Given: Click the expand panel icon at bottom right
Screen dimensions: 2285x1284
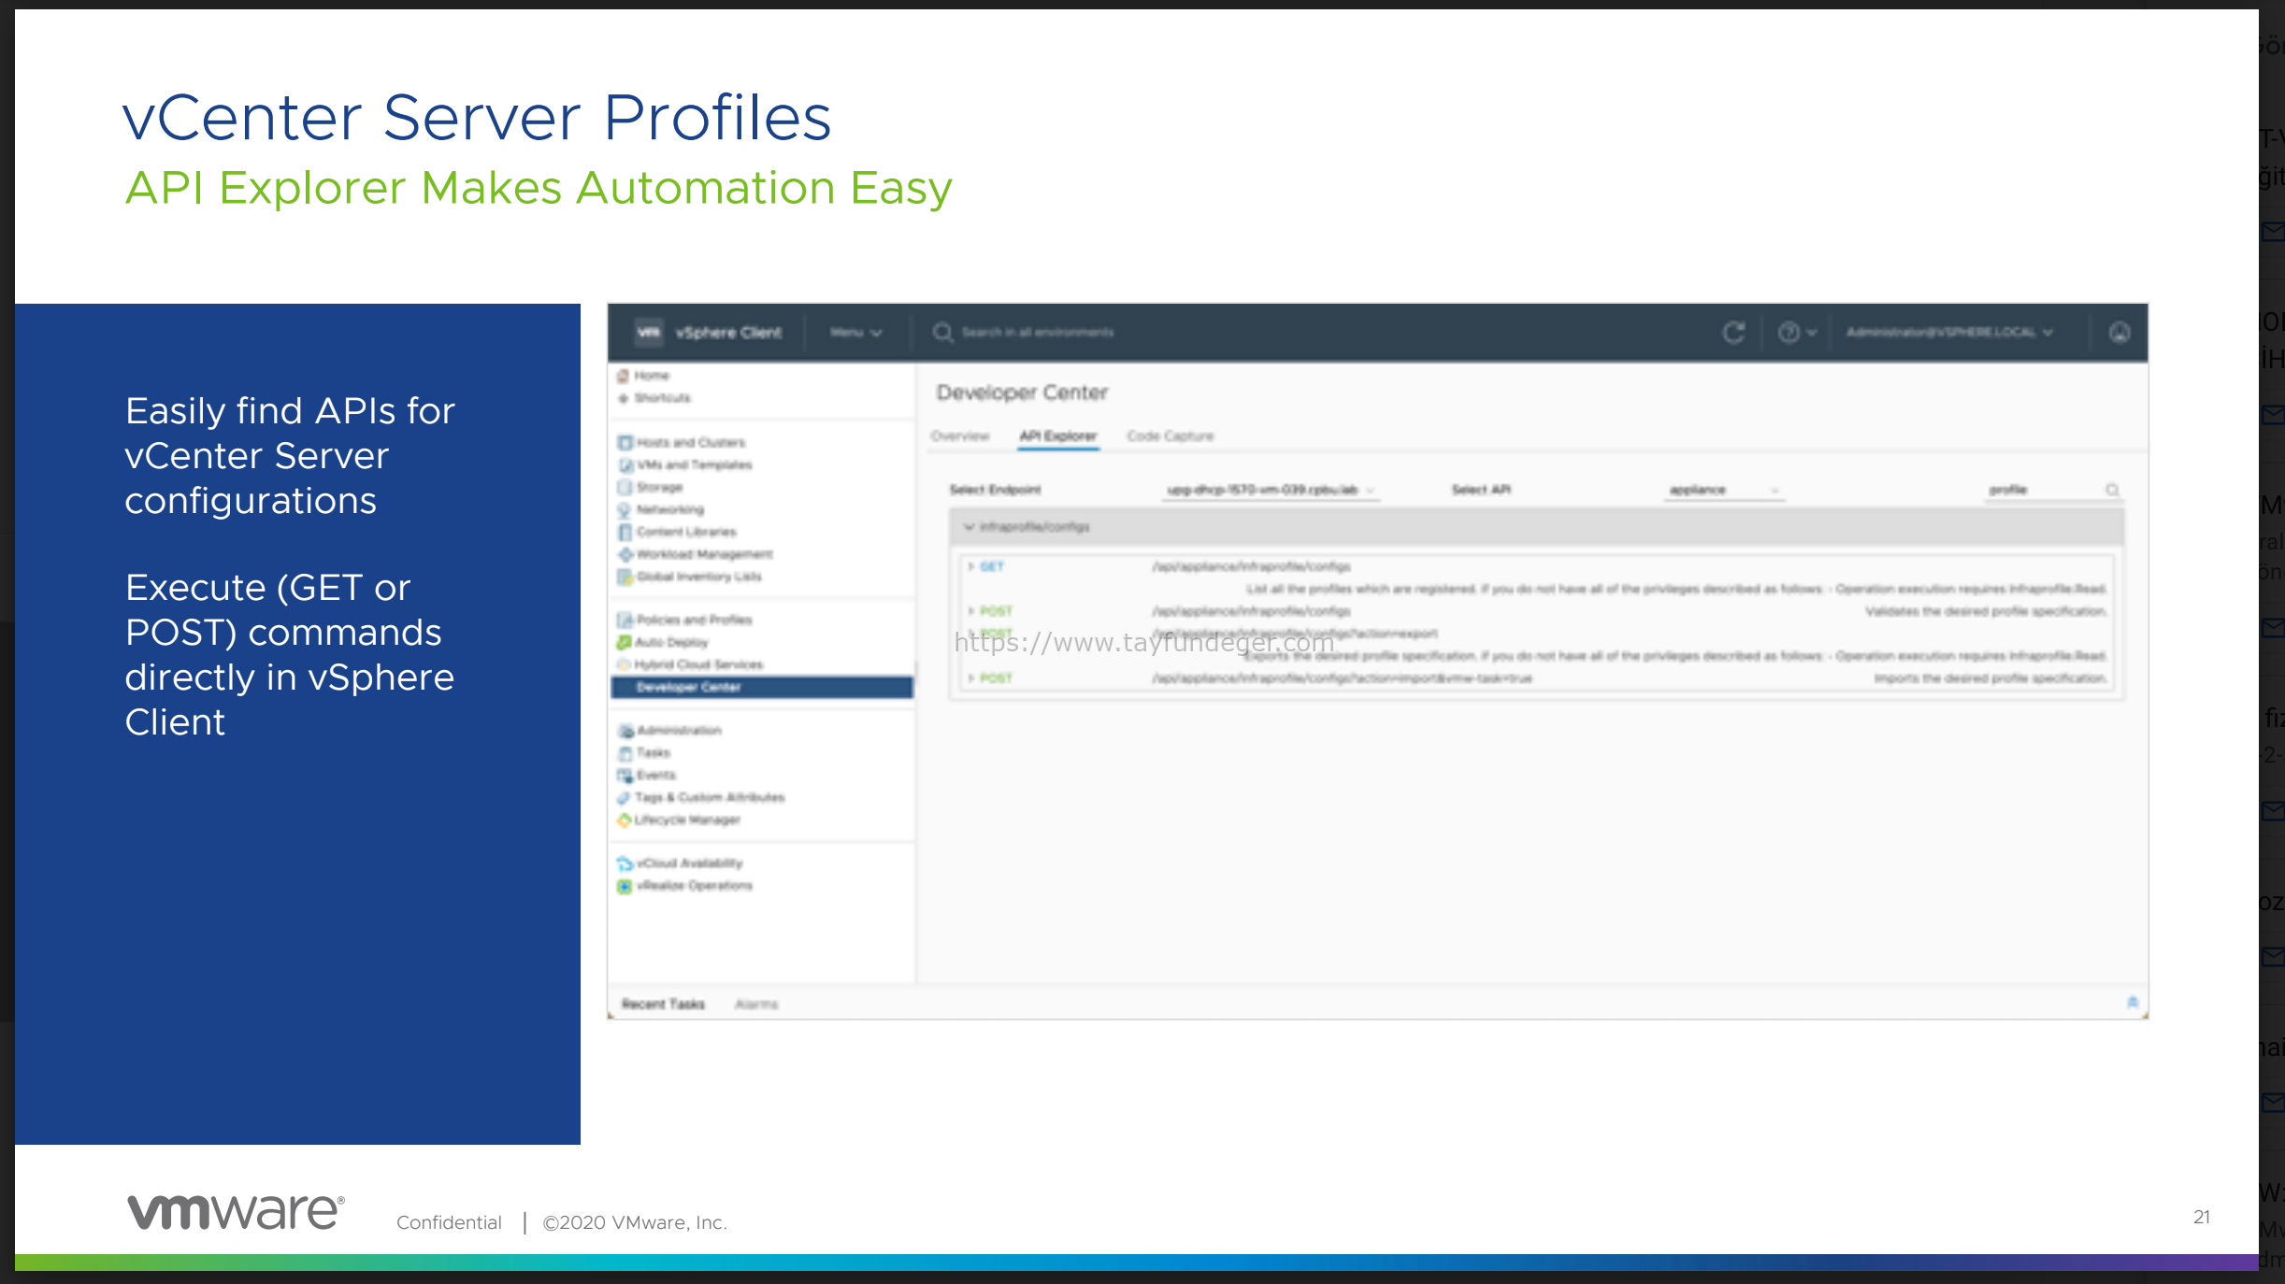Looking at the screenshot, I should pos(2133,1003).
